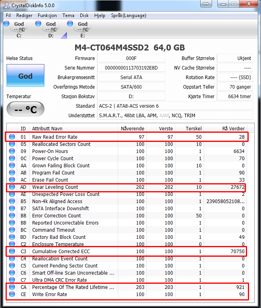Screen dimensions: 261x308
Task: Click status orb of Factory Bad Block Count row
Action: point(12,237)
